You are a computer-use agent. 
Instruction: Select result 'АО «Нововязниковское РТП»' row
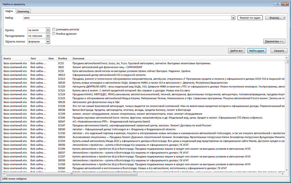[x=144, y=122]
